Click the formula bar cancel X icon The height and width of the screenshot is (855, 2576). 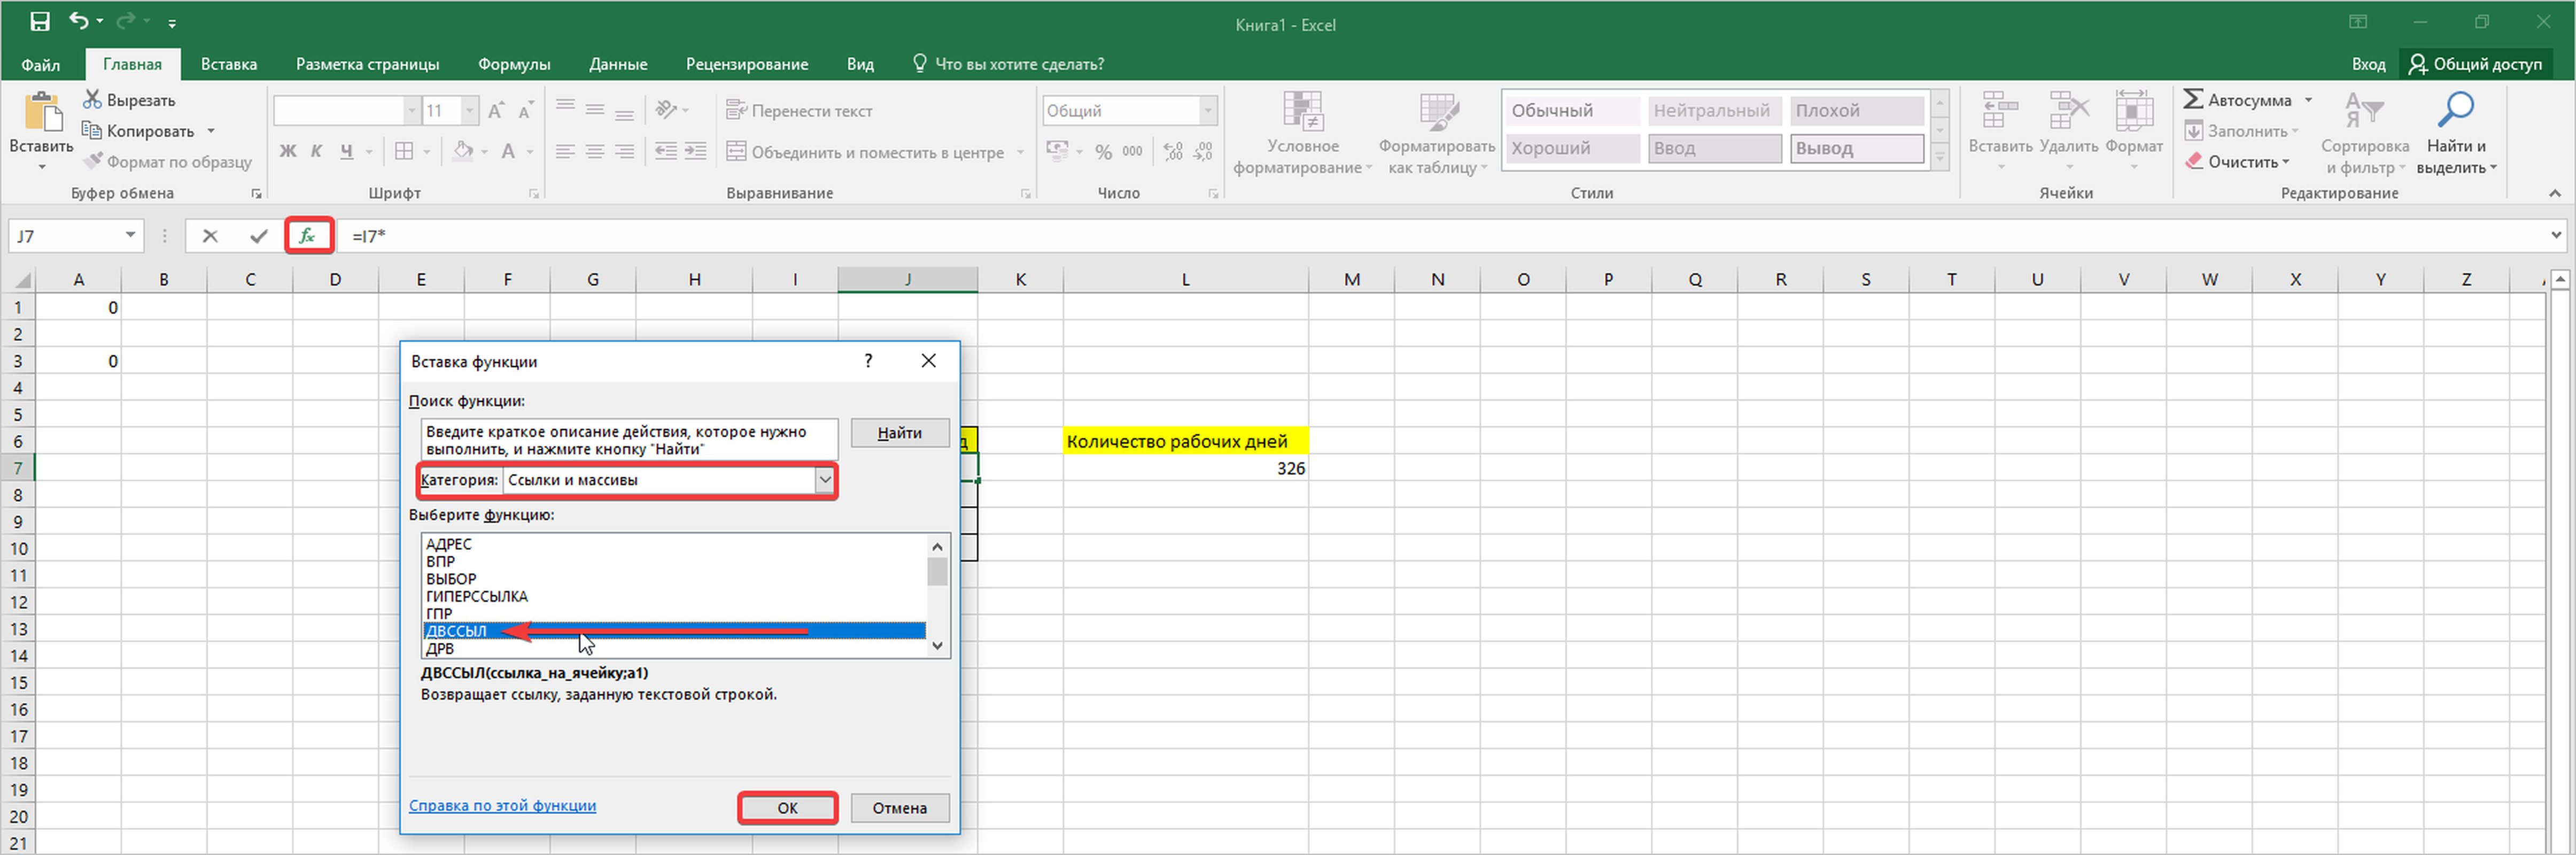(209, 236)
